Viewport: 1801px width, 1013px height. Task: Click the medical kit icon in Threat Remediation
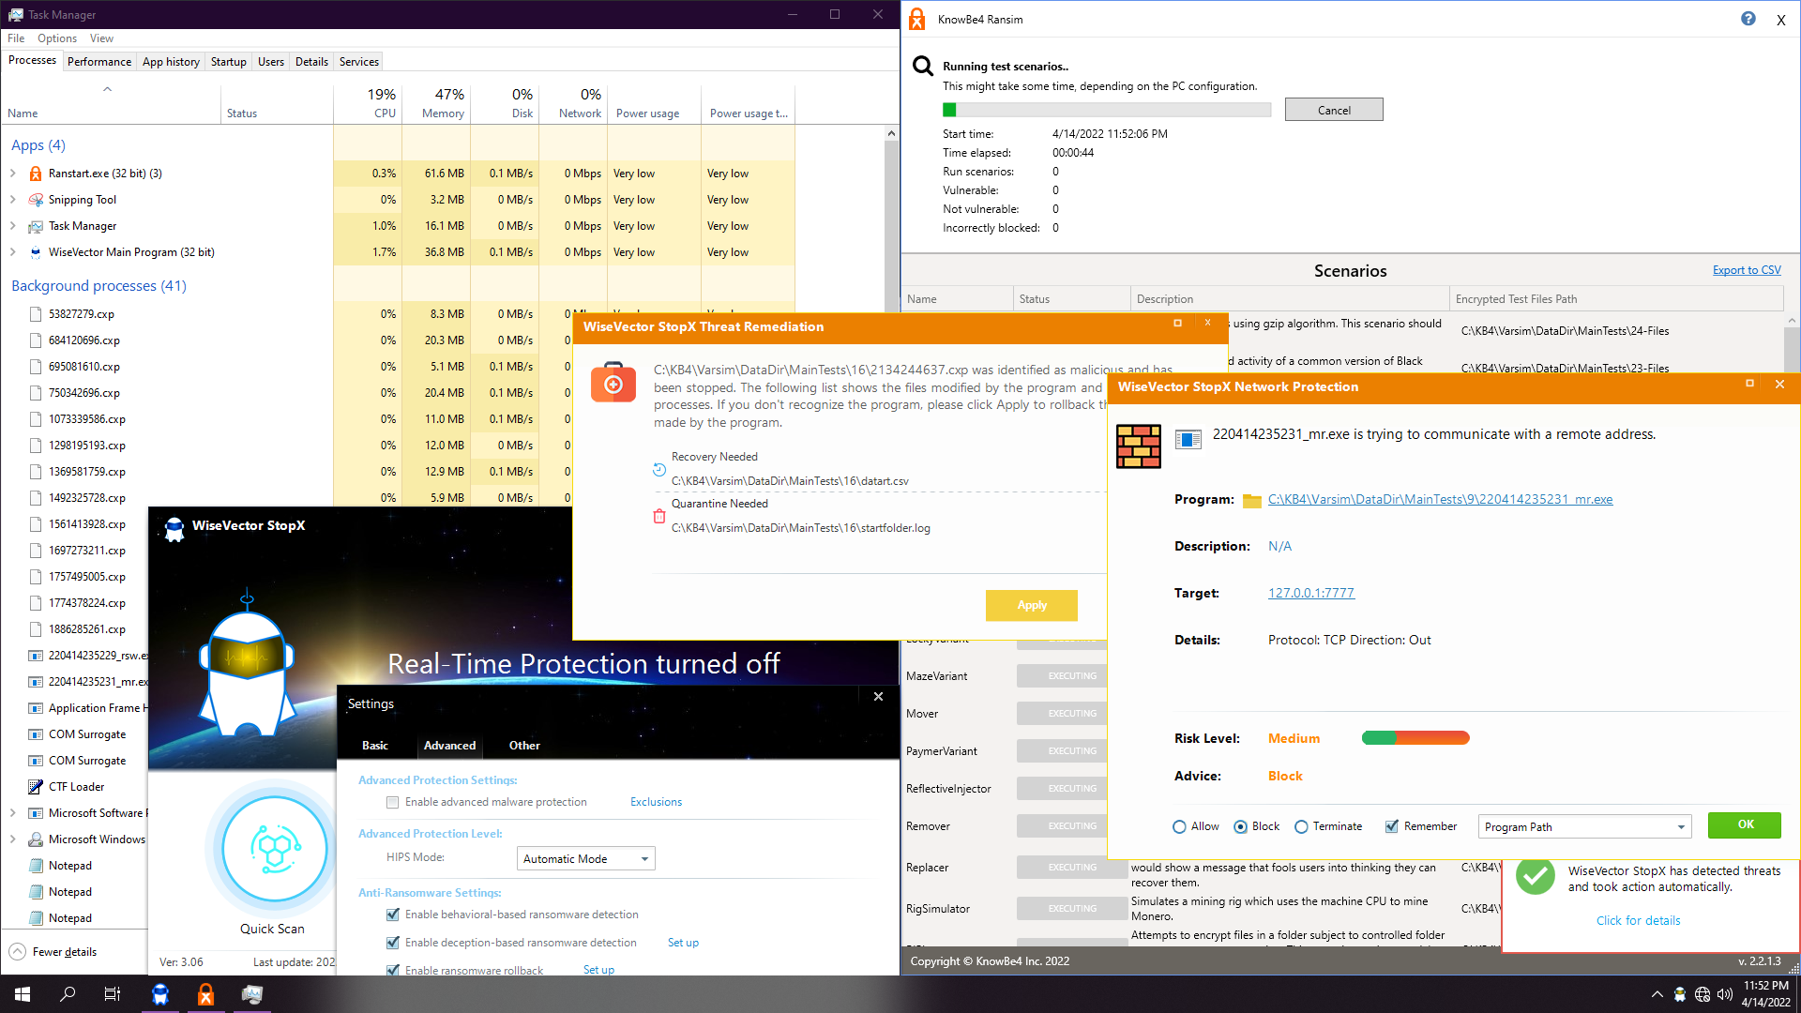click(613, 383)
